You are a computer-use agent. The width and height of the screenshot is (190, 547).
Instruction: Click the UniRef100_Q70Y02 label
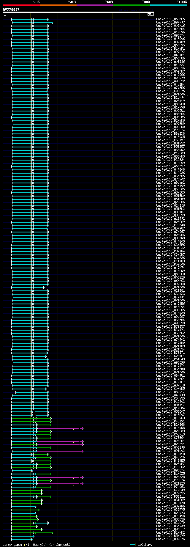170,179
